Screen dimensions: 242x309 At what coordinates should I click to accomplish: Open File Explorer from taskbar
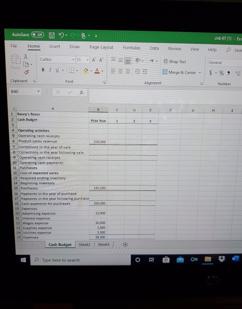[208, 259]
